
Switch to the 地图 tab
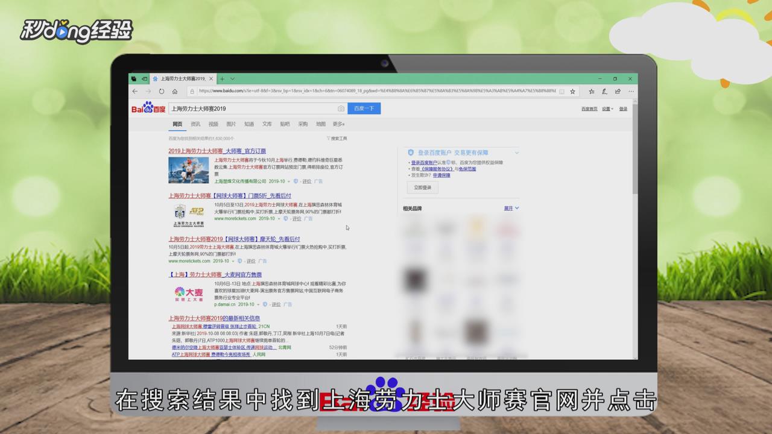coord(321,124)
